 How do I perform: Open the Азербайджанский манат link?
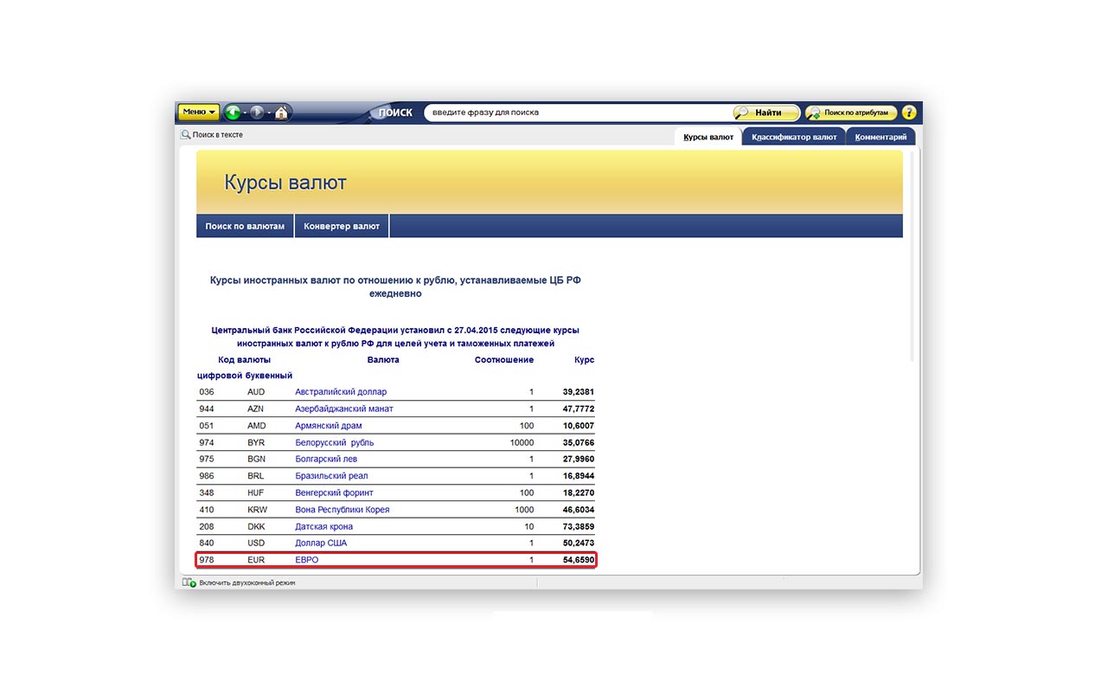click(344, 409)
